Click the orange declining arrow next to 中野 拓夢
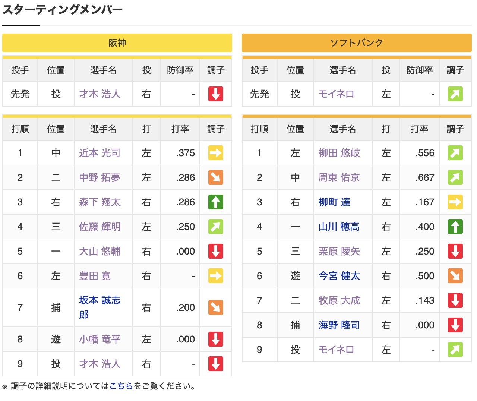 coord(215,177)
